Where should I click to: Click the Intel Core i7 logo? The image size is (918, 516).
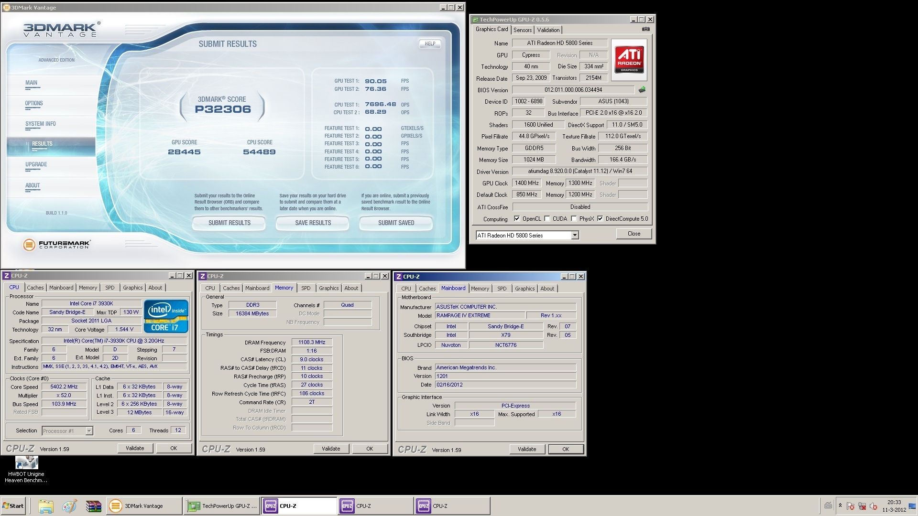(x=166, y=316)
